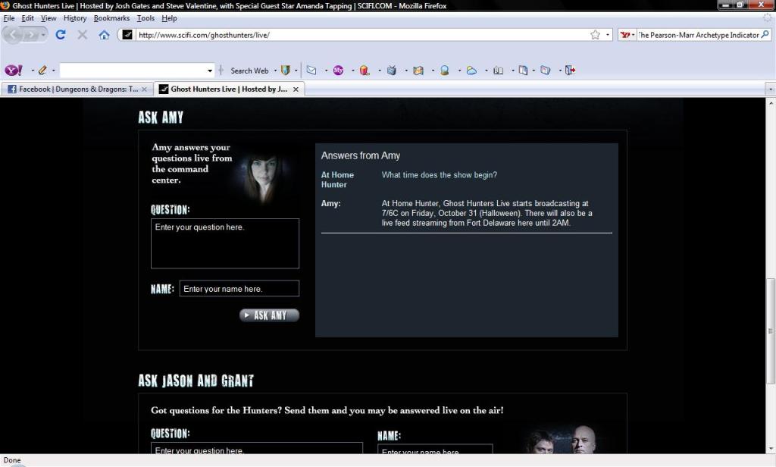
Task: Open the Bookmarks menu
Action: pyautogui.click(x=111, y=18)
